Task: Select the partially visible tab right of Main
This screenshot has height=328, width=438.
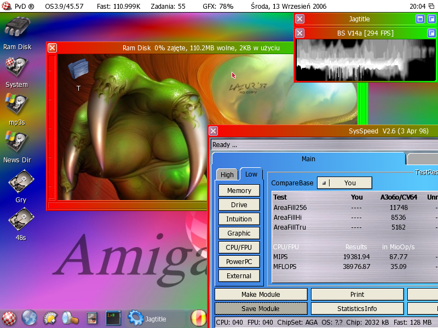Action: pos(423,159)
